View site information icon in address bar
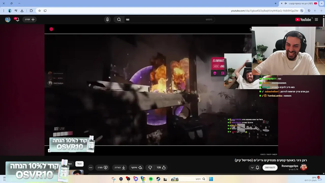The height and width of the screenshot is (183, 325). click(302, 11)
